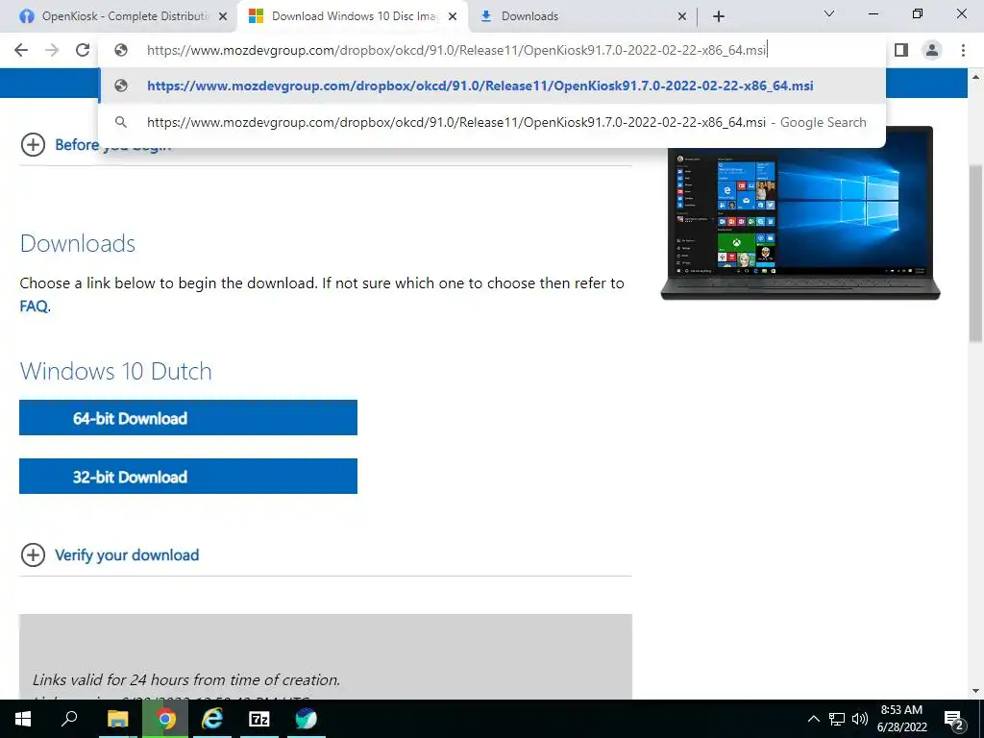This screenshot has width=984, height=738.
Task: Open network status tray icon
Action: [x=837, y=719]
